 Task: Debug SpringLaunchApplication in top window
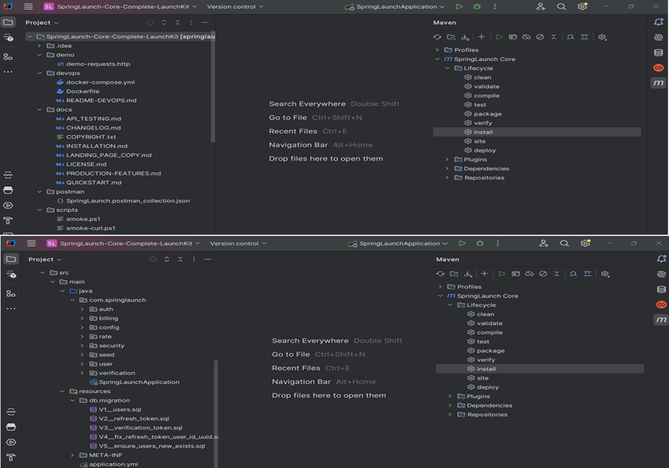click(477, 7)
